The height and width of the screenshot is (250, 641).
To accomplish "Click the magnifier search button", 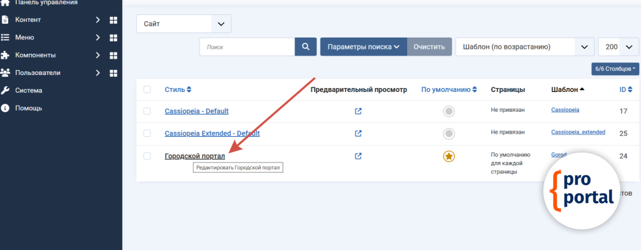I will pos(305,47).
